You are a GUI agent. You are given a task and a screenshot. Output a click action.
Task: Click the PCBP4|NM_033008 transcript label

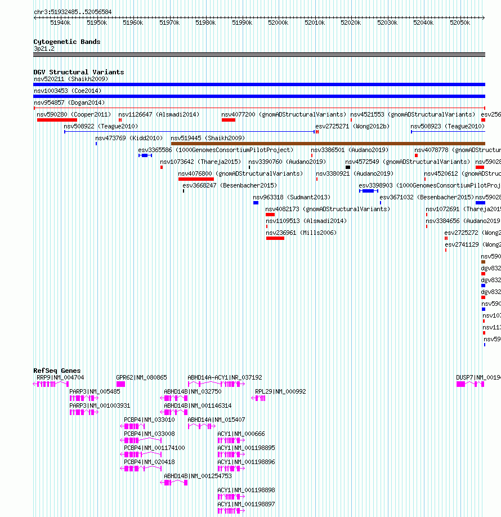click(x=149, y=434)
